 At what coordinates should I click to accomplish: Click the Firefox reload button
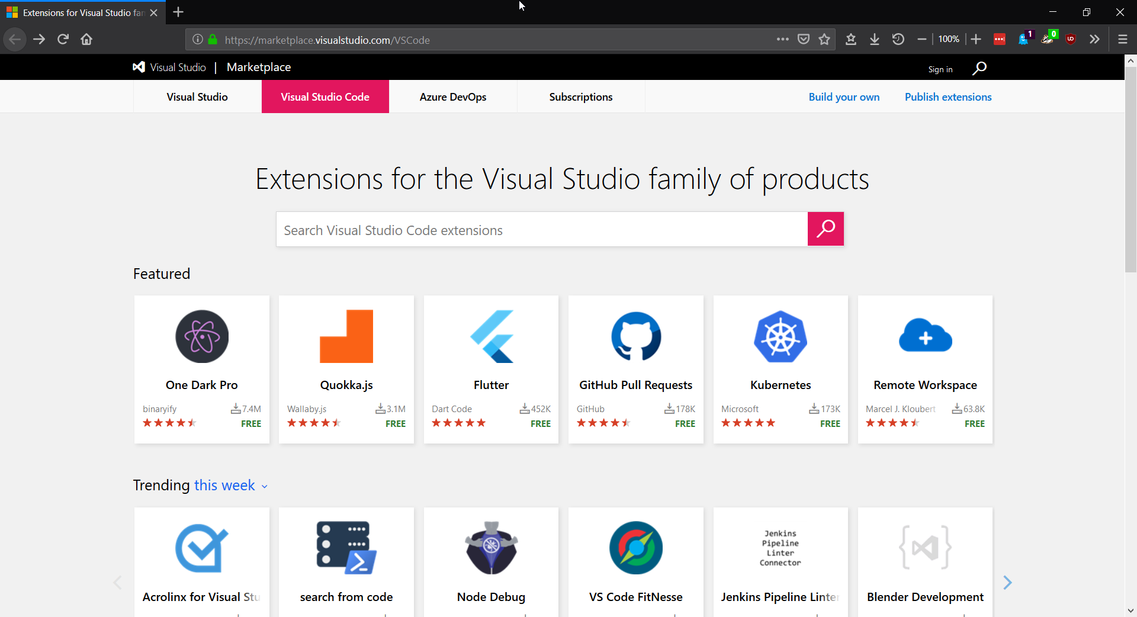tap(63, 40)
